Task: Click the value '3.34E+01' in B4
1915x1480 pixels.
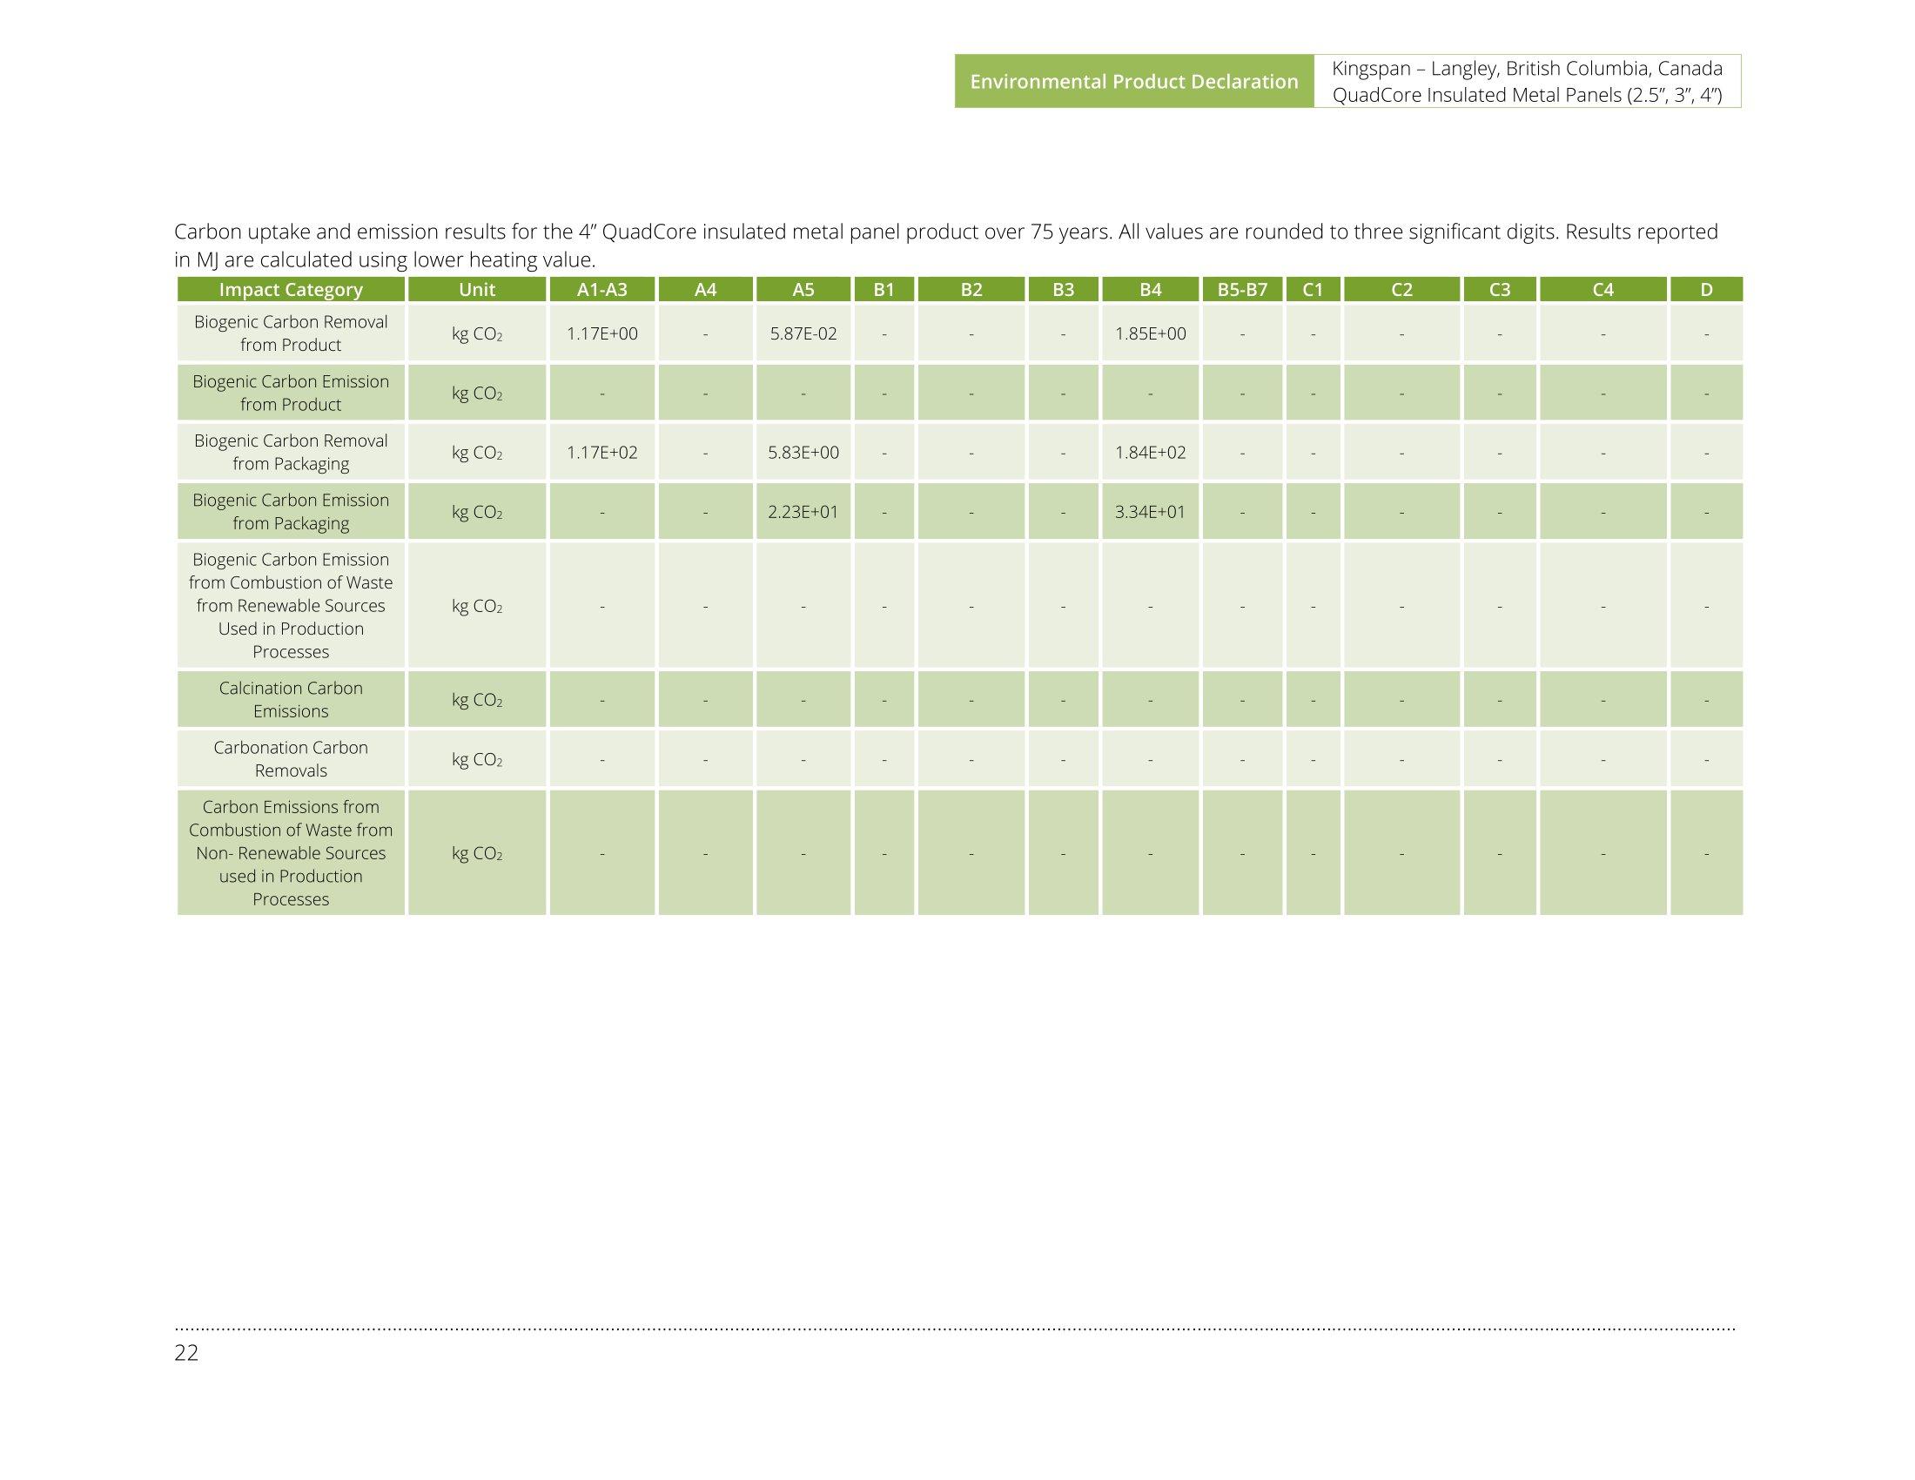Action: [x=1151, y=512]
